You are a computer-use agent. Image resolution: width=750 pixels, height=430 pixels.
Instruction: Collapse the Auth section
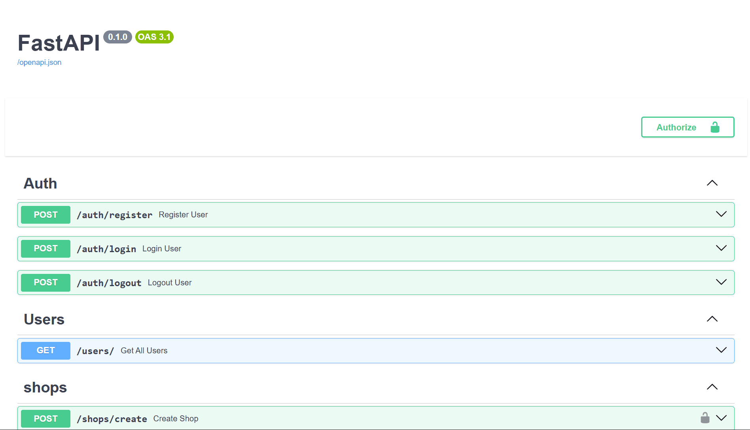(x=712, y=183)
